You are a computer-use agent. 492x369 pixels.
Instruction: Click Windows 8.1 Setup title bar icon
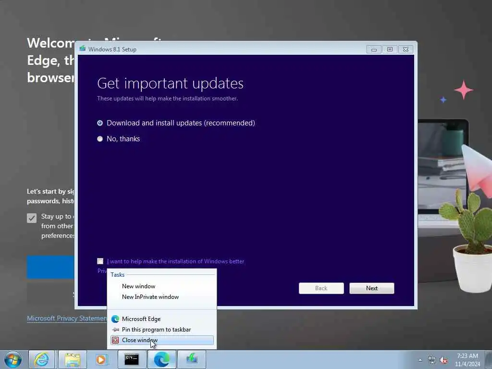pyautogui.click(x=83, y=49)
